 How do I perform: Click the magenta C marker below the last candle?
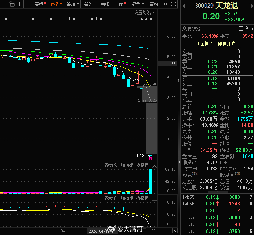pyautogui.click(x=151, y=159)
